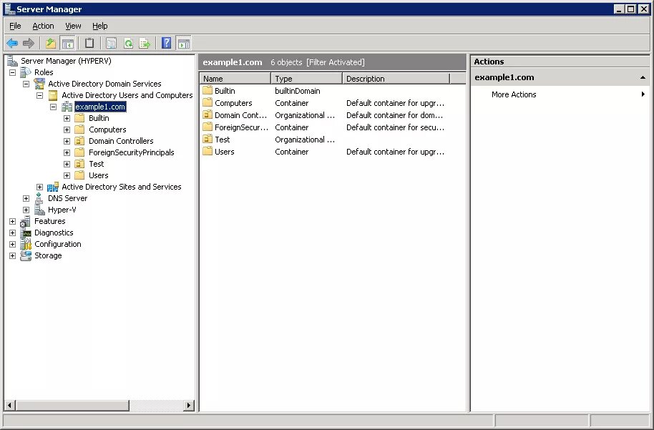Click the Roles icon in tree
The width and height of the screenshot is (654, 430).
pos(26,72)
